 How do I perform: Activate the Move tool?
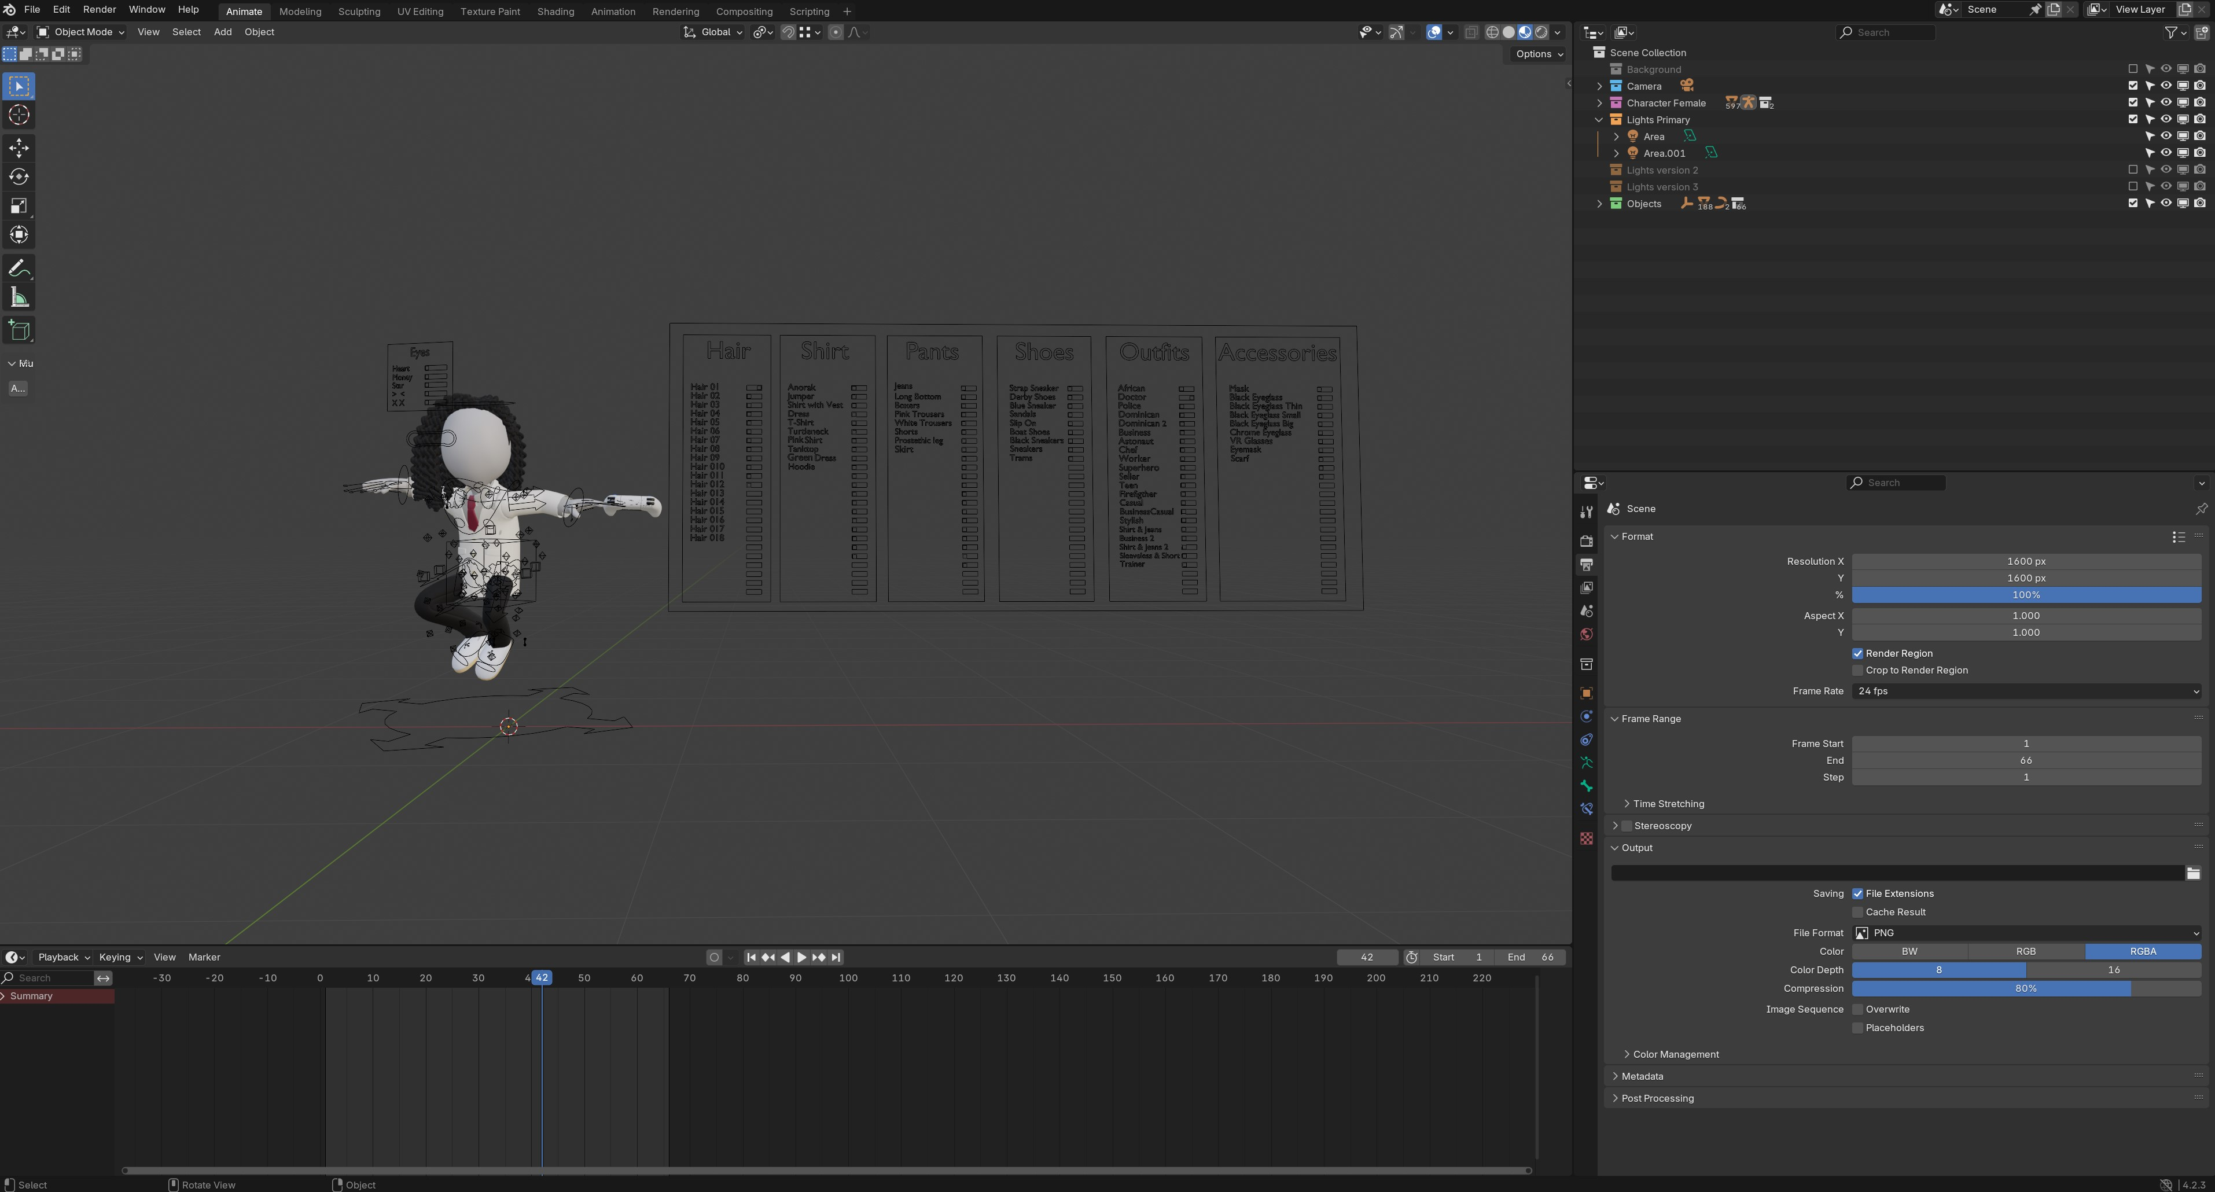(x=19, y=148)
